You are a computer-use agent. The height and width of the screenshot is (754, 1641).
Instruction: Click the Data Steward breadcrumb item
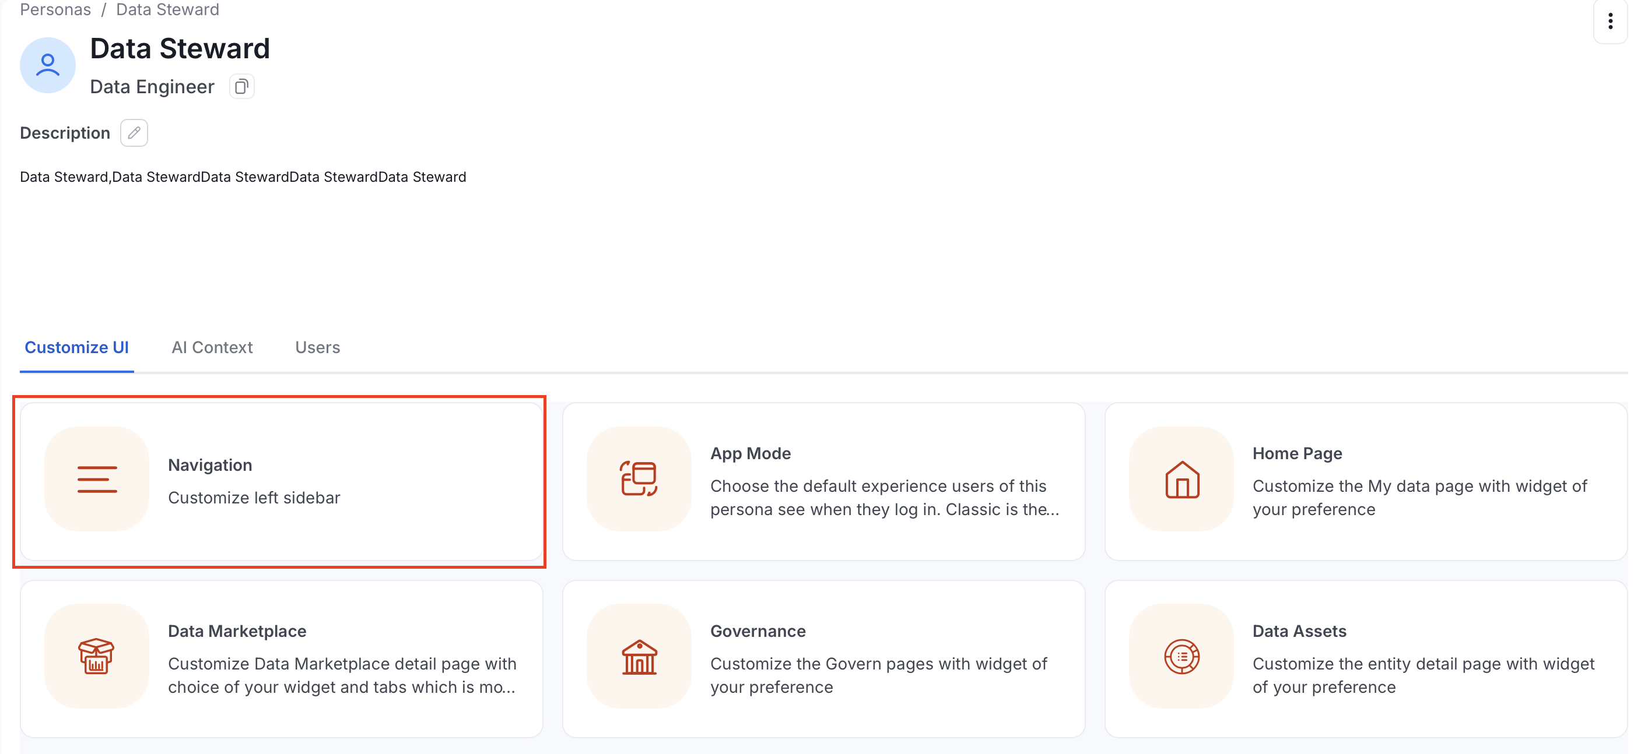[167, 9]
